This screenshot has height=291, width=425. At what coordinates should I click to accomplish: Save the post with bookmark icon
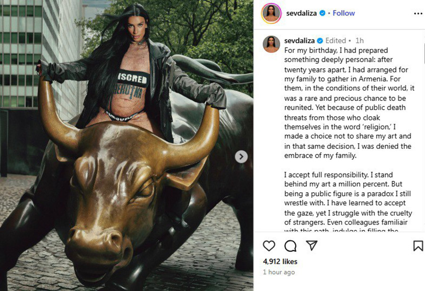point(418,246)
